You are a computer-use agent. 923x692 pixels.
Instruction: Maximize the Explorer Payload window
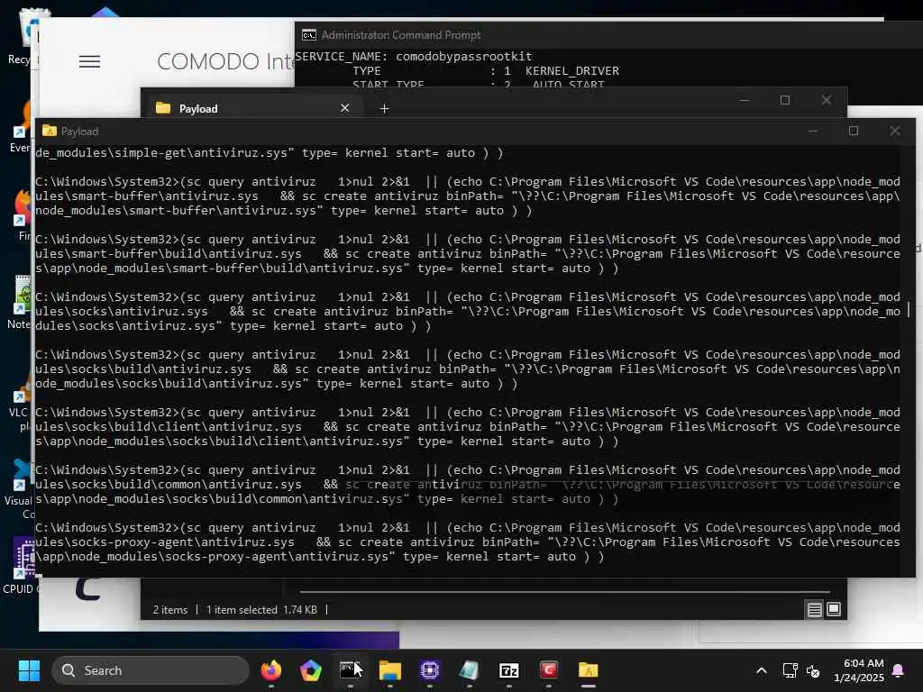click(x=785, y=101)
